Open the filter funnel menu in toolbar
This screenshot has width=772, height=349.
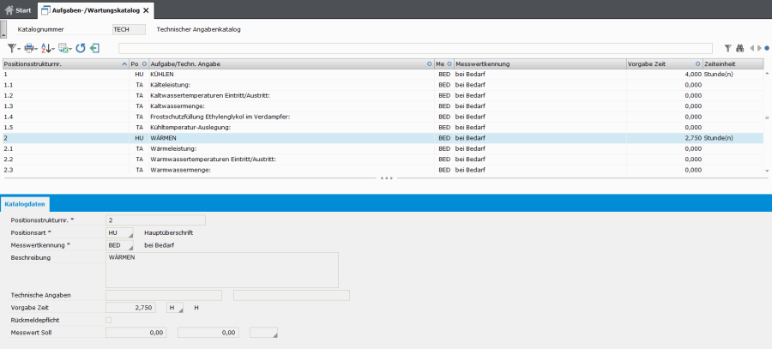click(x=14, y=48)
